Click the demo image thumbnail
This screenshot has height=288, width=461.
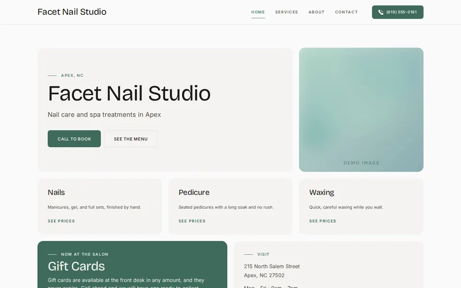pyautogui.click(x=361, y=109)
